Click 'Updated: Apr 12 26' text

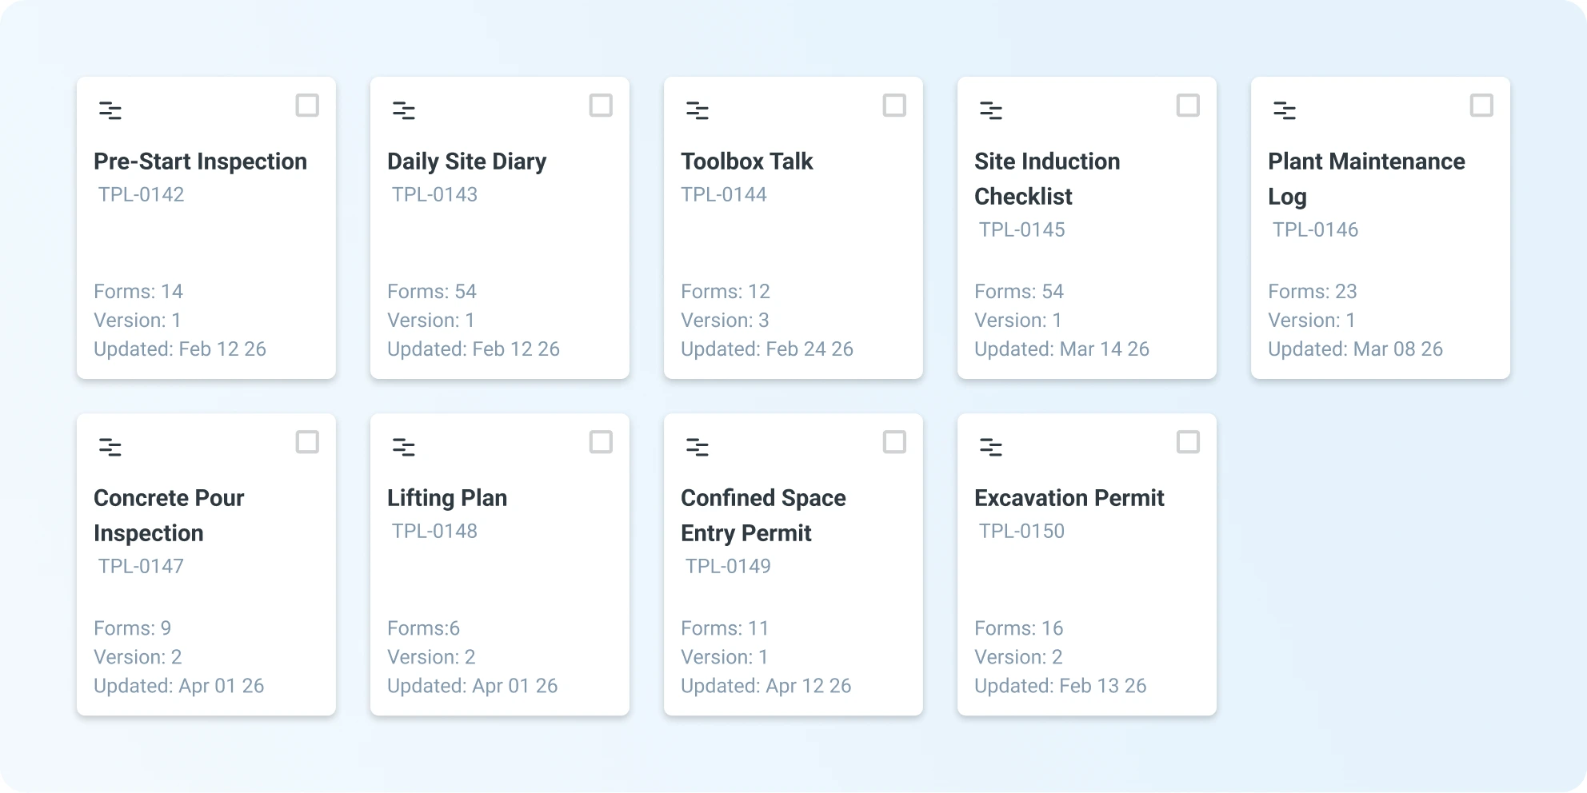pyautogui.click(x=766, y=686)
